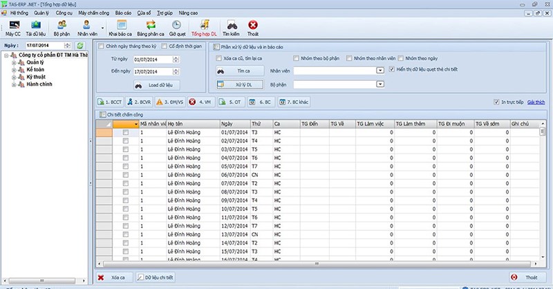This screenshot has height=289, width=553.
Task: Click the grid horizontal scrollbar thumb
Action: click(317, 263)
